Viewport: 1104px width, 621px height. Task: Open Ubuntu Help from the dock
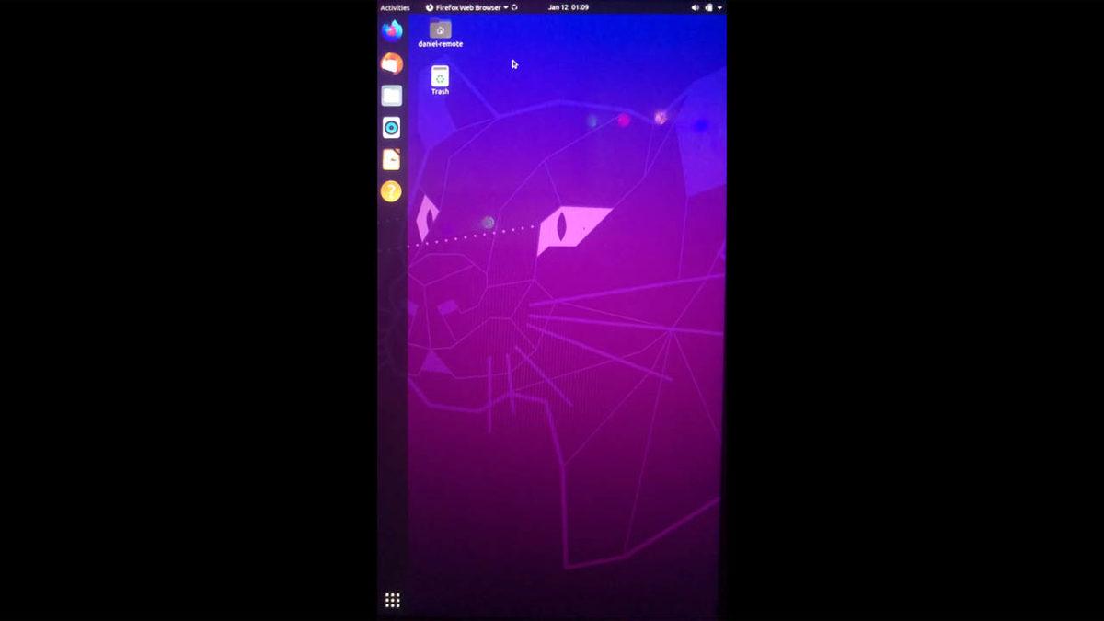391,191
